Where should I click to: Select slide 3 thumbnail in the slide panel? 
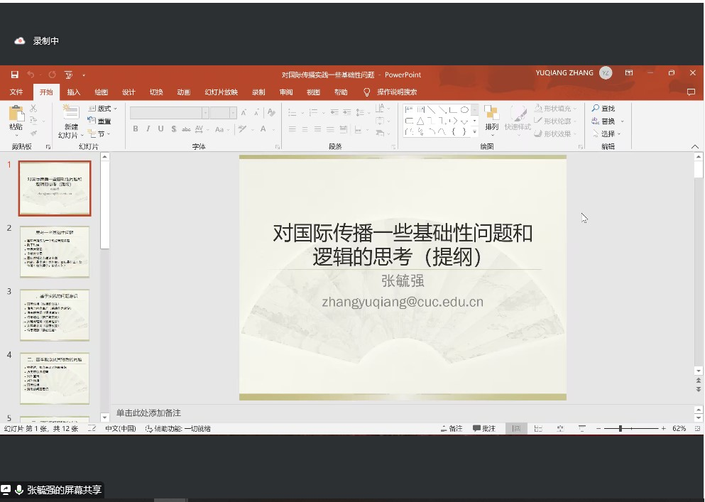(55, 315)
